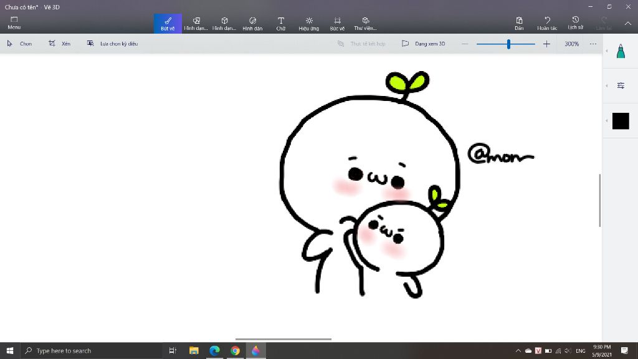Choose Lựa chọn kỳ diệu magic select
This screenshot has height=359, width=638.
click(x=112, y=44)
